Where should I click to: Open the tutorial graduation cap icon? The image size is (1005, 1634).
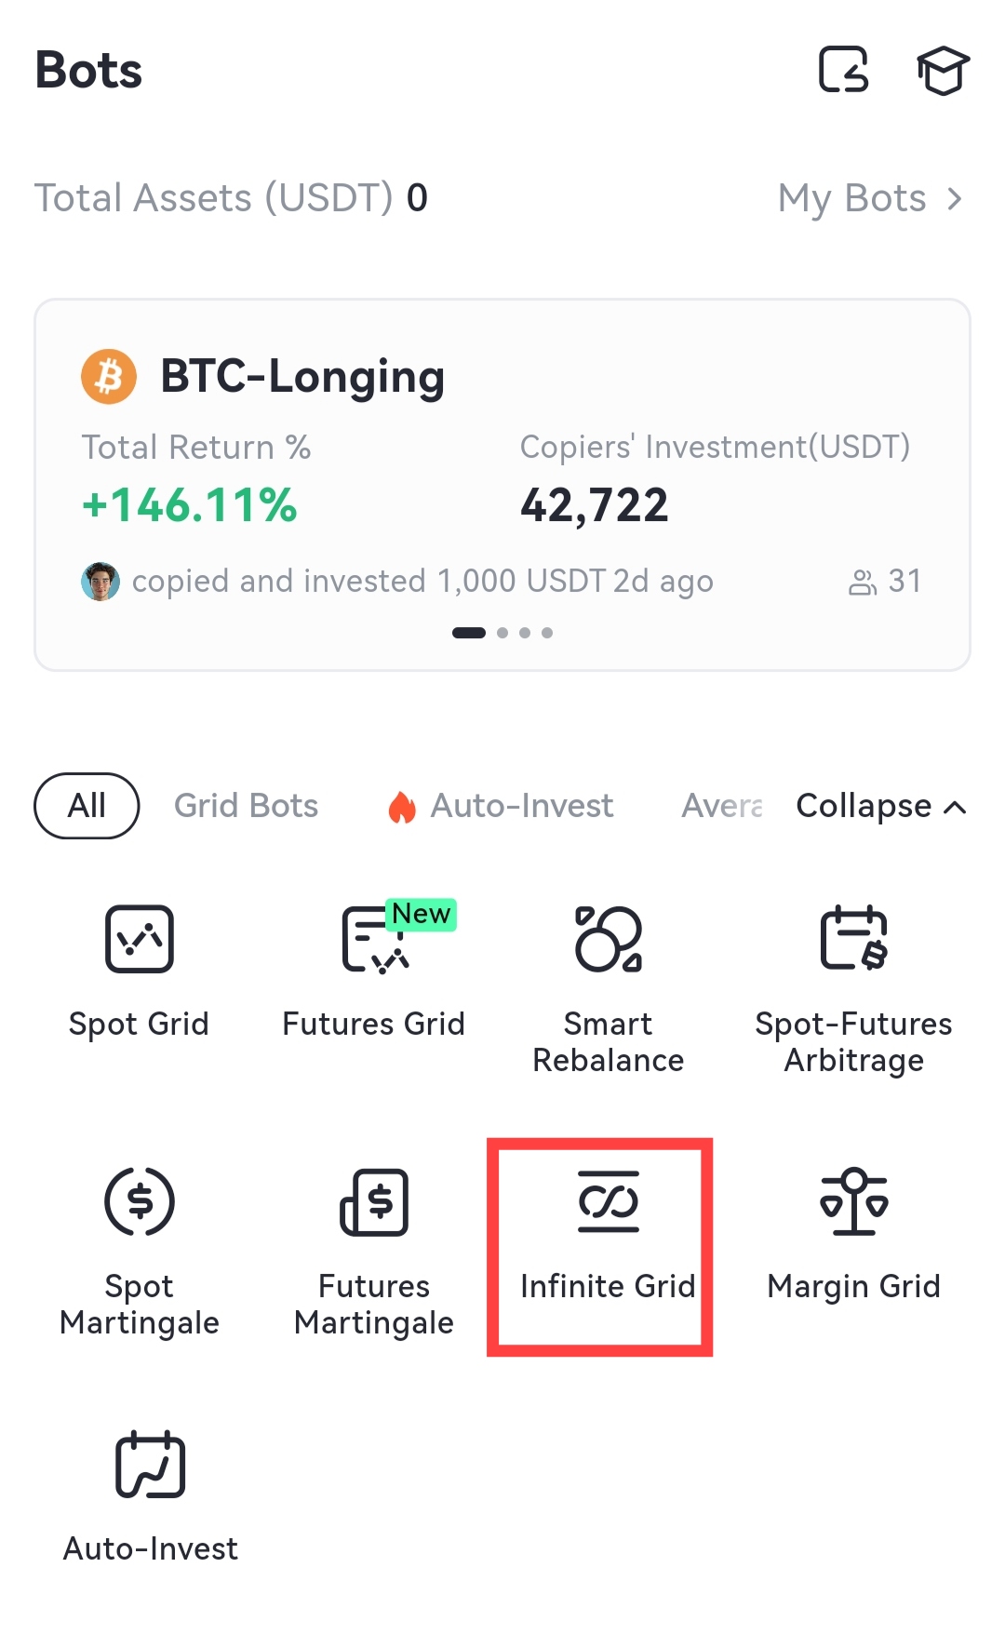point(943,71)
